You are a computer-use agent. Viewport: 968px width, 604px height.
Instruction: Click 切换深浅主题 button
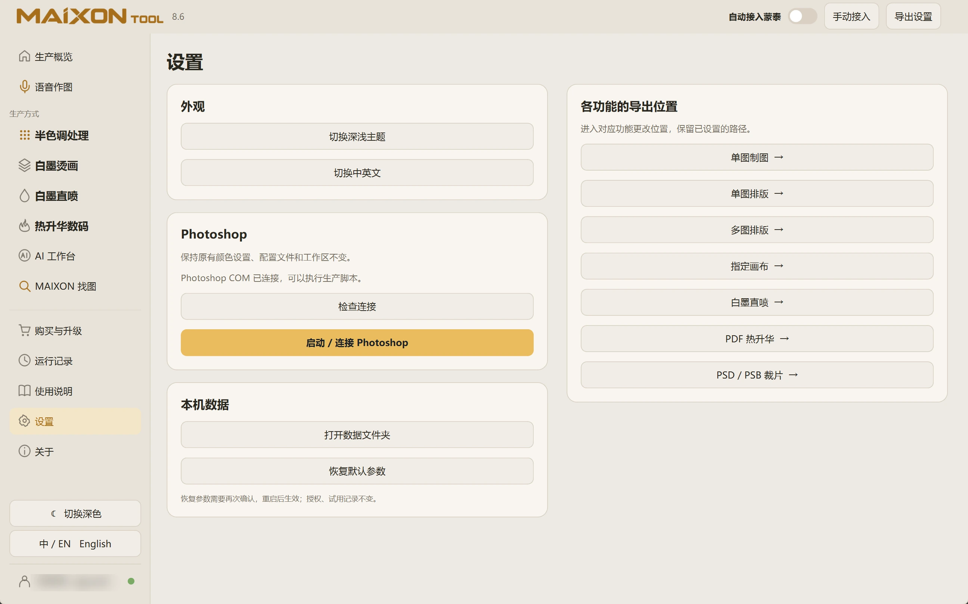(x=357, y=137)
